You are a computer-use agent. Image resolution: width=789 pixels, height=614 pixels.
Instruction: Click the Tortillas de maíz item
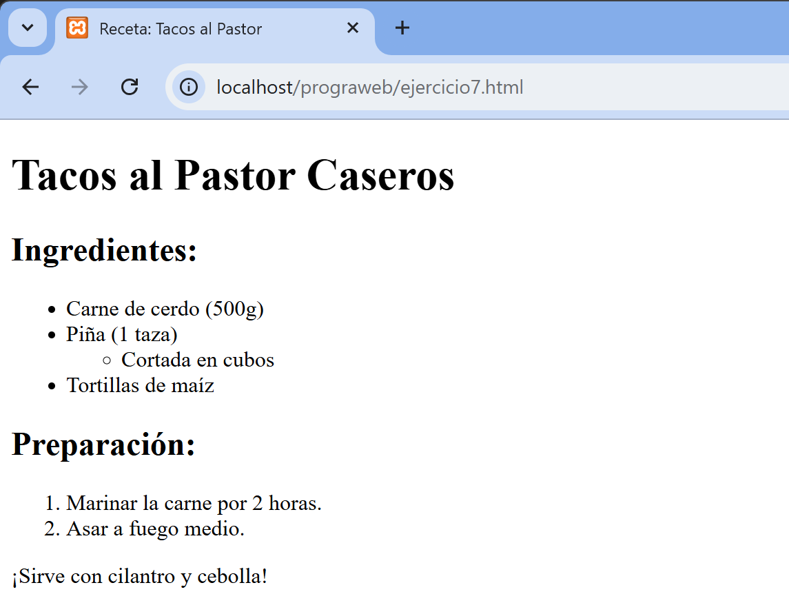(x=141, y=385)
